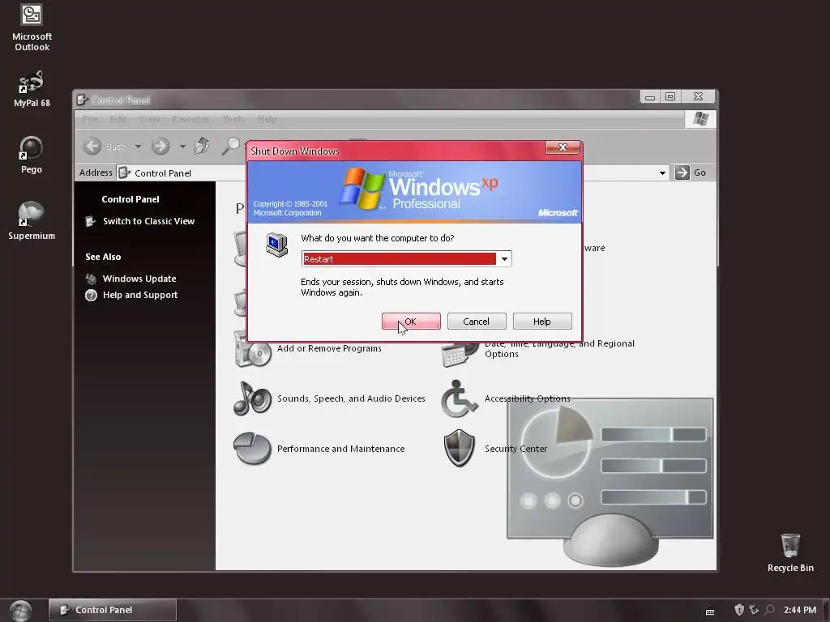Minimize the Control Panel window

pos(650,97)
